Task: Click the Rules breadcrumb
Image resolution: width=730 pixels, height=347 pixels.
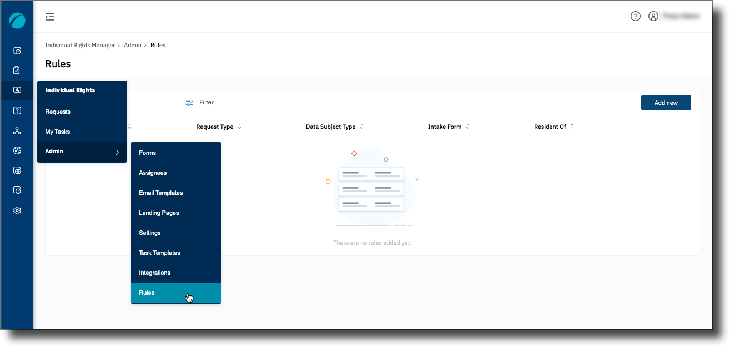Action: pos(158,45)
